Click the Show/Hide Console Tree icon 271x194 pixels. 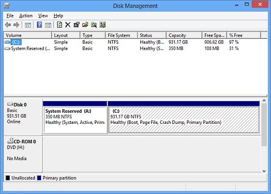pyautogui.click(x=28, y=25)
